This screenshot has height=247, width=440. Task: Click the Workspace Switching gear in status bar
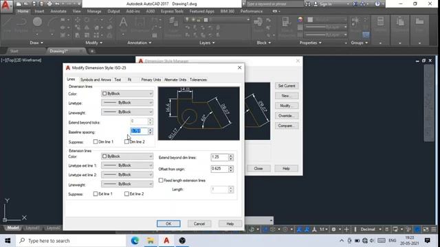[333, 229]
